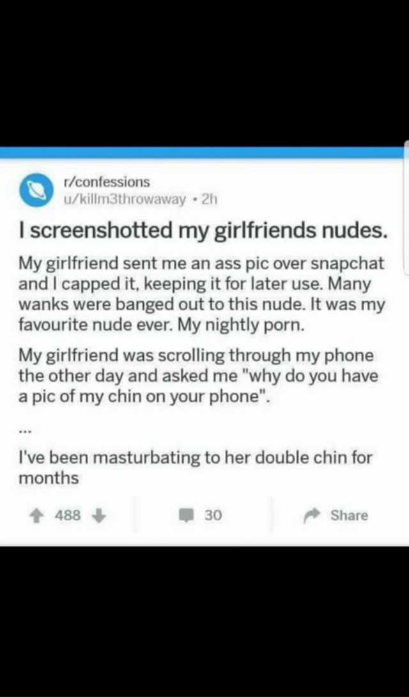Click the black area below the post
409x697 pixels.
tap(204, 622)
